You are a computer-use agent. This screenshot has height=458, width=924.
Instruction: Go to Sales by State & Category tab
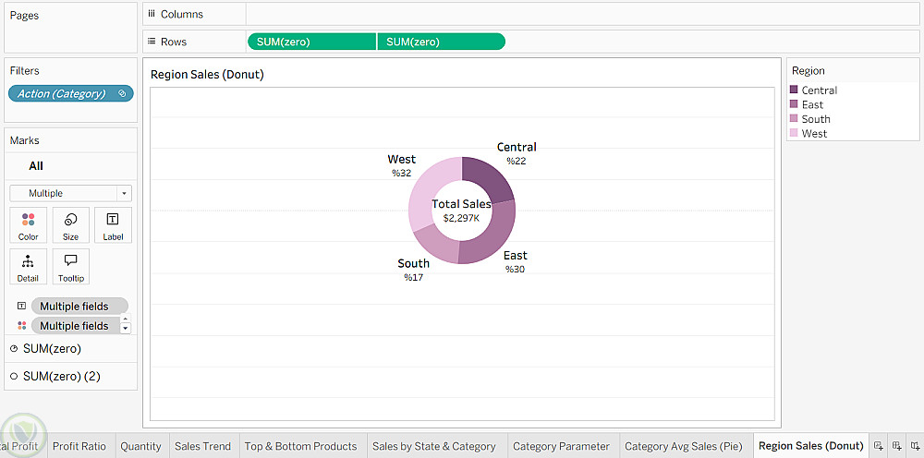(433, 446)
